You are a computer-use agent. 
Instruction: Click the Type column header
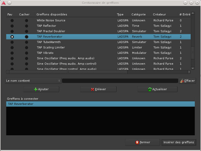coord(120,14)
